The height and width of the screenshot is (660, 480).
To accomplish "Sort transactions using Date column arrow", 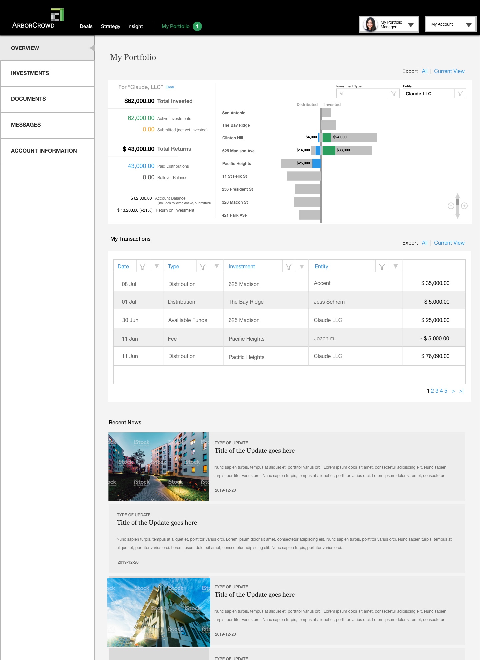I will click(157, 266).
